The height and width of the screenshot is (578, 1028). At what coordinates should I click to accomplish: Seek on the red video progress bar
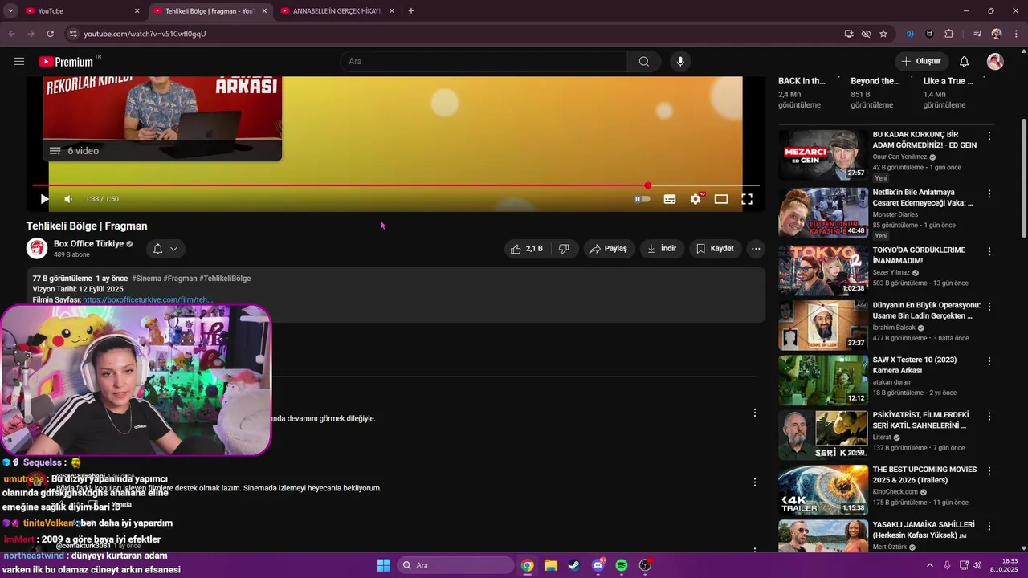coord(396,185)
